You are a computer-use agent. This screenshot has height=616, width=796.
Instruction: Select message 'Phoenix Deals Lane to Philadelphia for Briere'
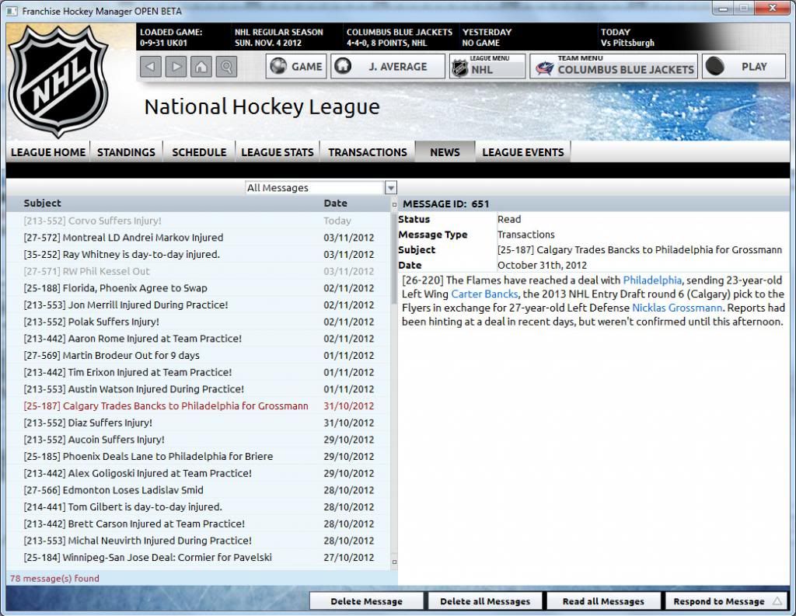pyautogui.click(x=198, y=456)
